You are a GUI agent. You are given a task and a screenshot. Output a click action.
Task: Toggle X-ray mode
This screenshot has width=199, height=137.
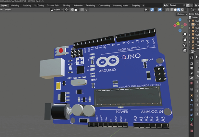click(x=168, y=10)
